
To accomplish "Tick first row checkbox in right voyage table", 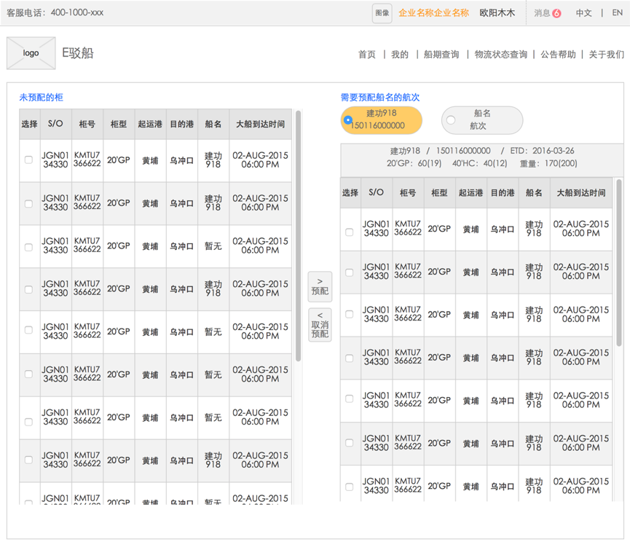I will click(x=349, y=232).
